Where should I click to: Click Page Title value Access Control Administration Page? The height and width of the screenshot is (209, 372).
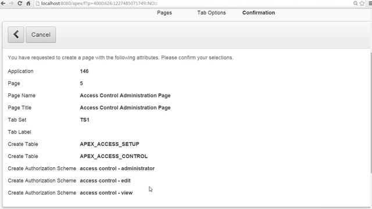point(125,107)
